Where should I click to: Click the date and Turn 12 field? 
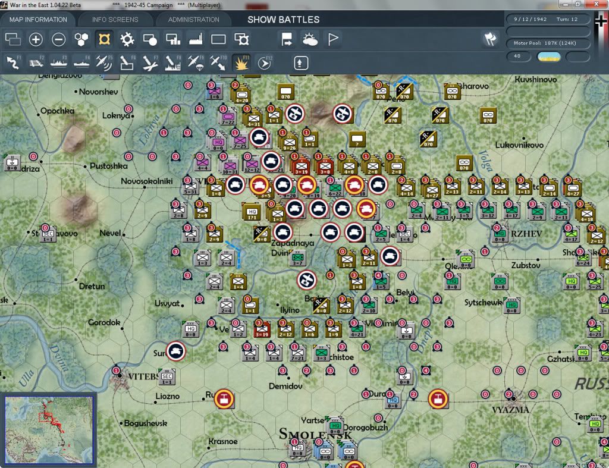click(548, 19)
